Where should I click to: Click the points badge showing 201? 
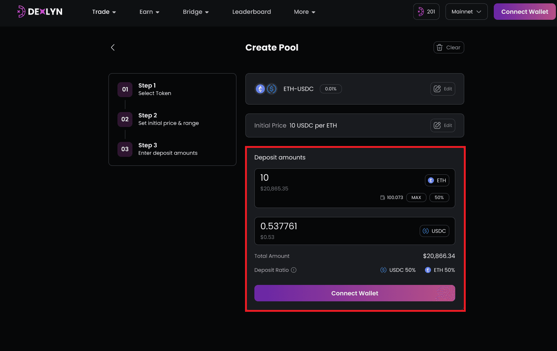[x=426, y=12]
